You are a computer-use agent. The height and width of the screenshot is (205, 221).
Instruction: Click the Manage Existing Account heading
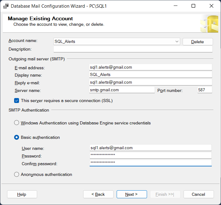pos(40,19)
